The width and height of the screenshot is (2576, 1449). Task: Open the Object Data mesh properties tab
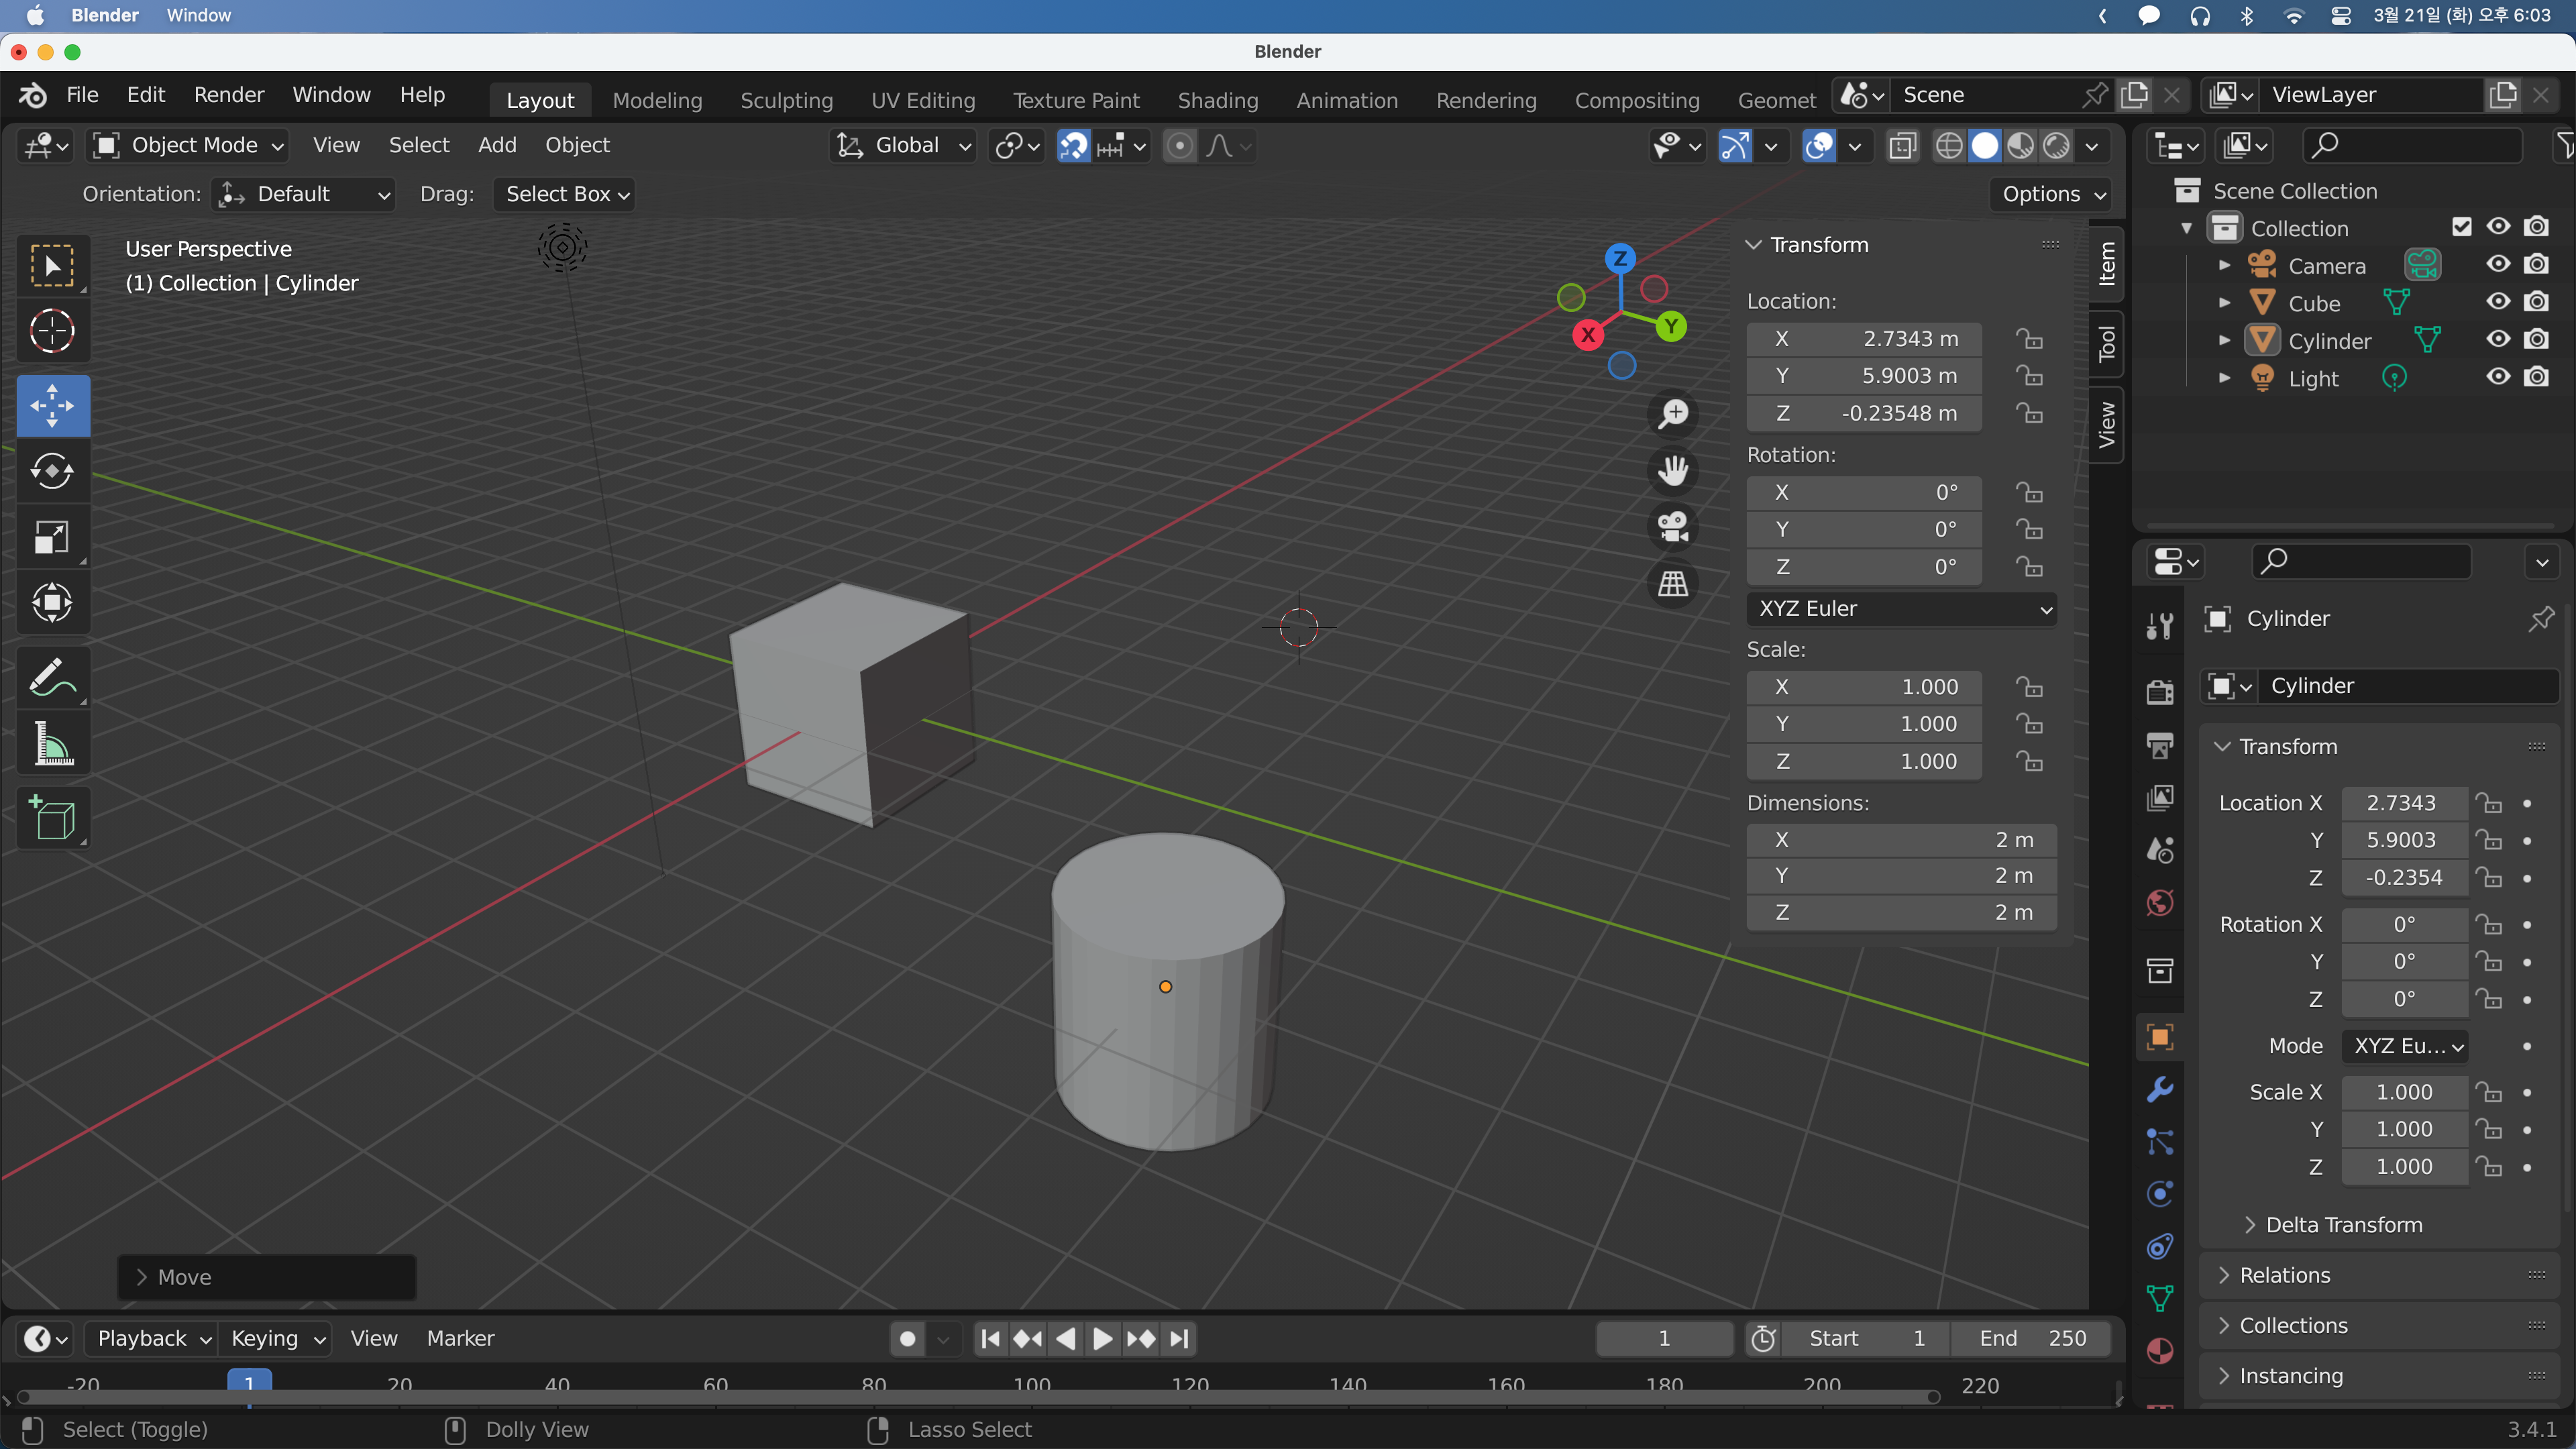click(2160, 1298)
